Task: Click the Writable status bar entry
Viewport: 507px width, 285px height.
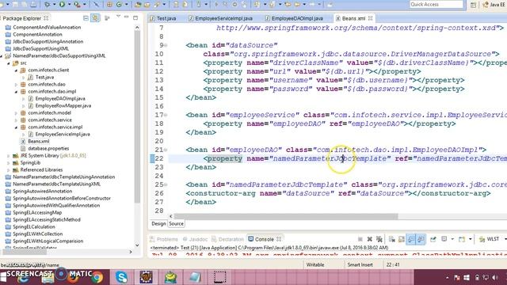Action: [315, 264]
